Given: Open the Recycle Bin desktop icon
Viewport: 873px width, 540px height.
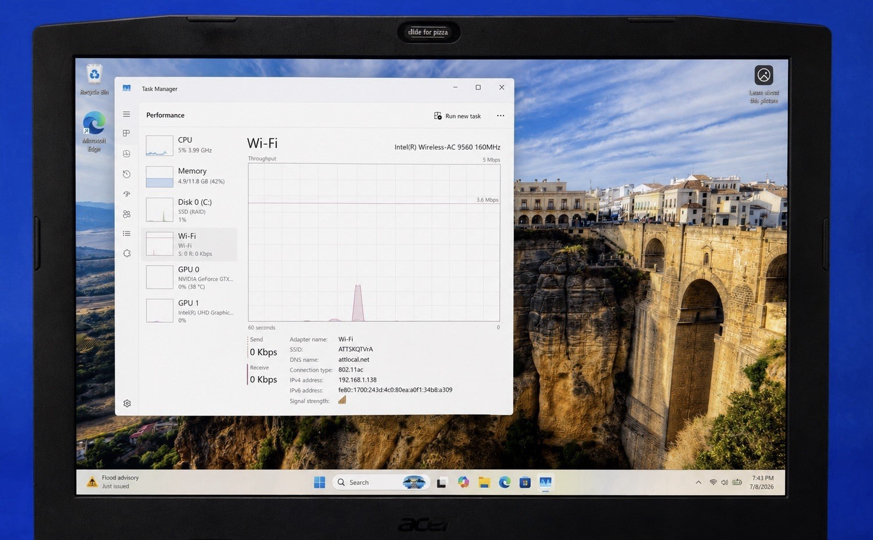Looking at the screenshot, I should point(94,80).
